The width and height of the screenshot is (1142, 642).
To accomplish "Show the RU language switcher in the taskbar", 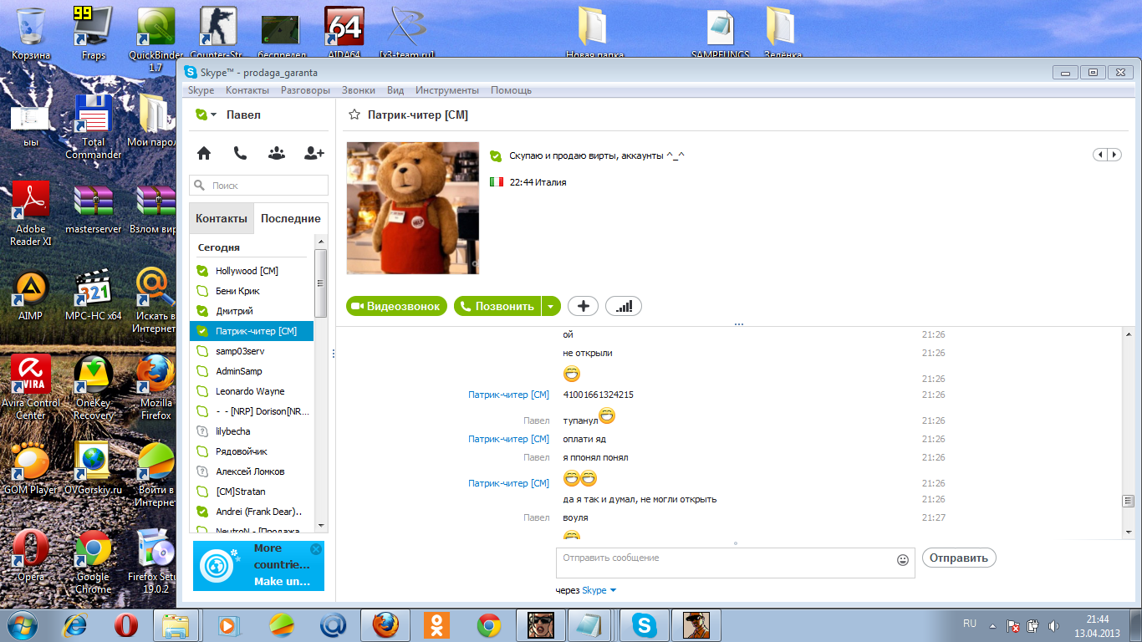I will coord(970,624).
